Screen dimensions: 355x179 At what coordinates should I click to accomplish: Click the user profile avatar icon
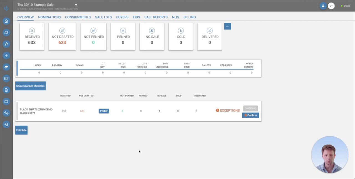pos(323,6)
